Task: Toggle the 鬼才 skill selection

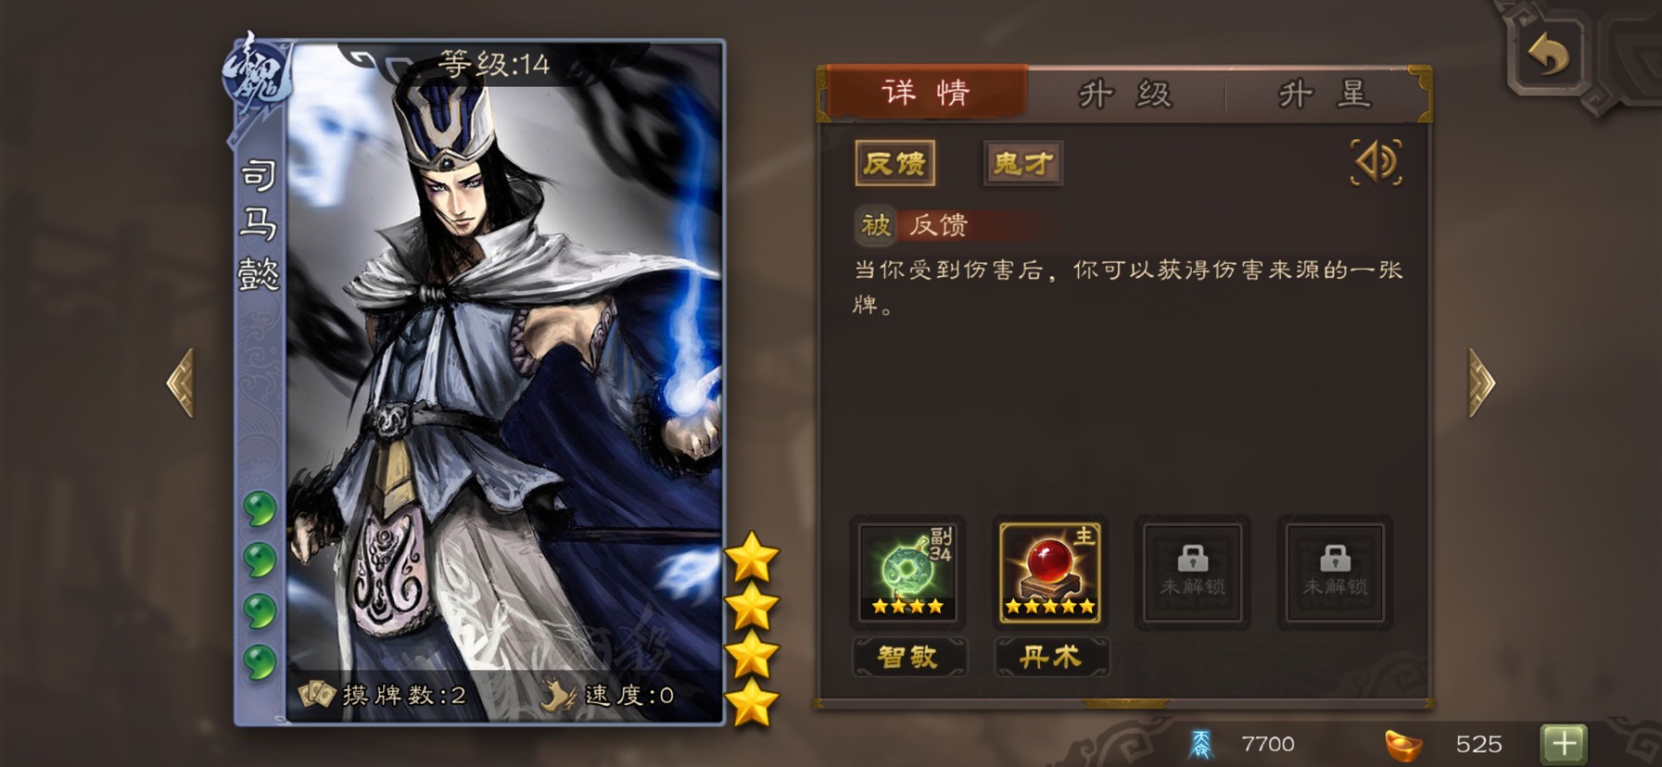Action: click(1022, 164)
